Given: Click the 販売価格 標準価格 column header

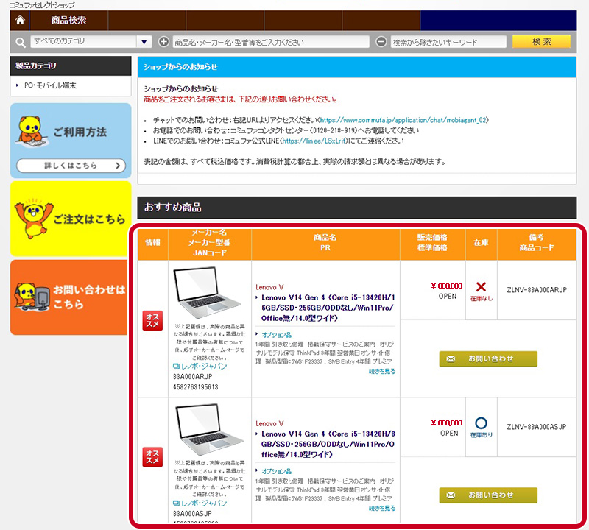Looking at the screenshot, I should 432,243.
